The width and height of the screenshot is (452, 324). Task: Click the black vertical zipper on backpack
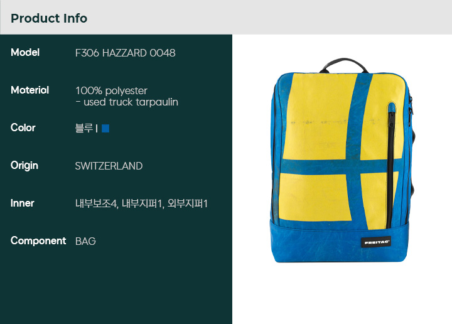click(390, 166)
